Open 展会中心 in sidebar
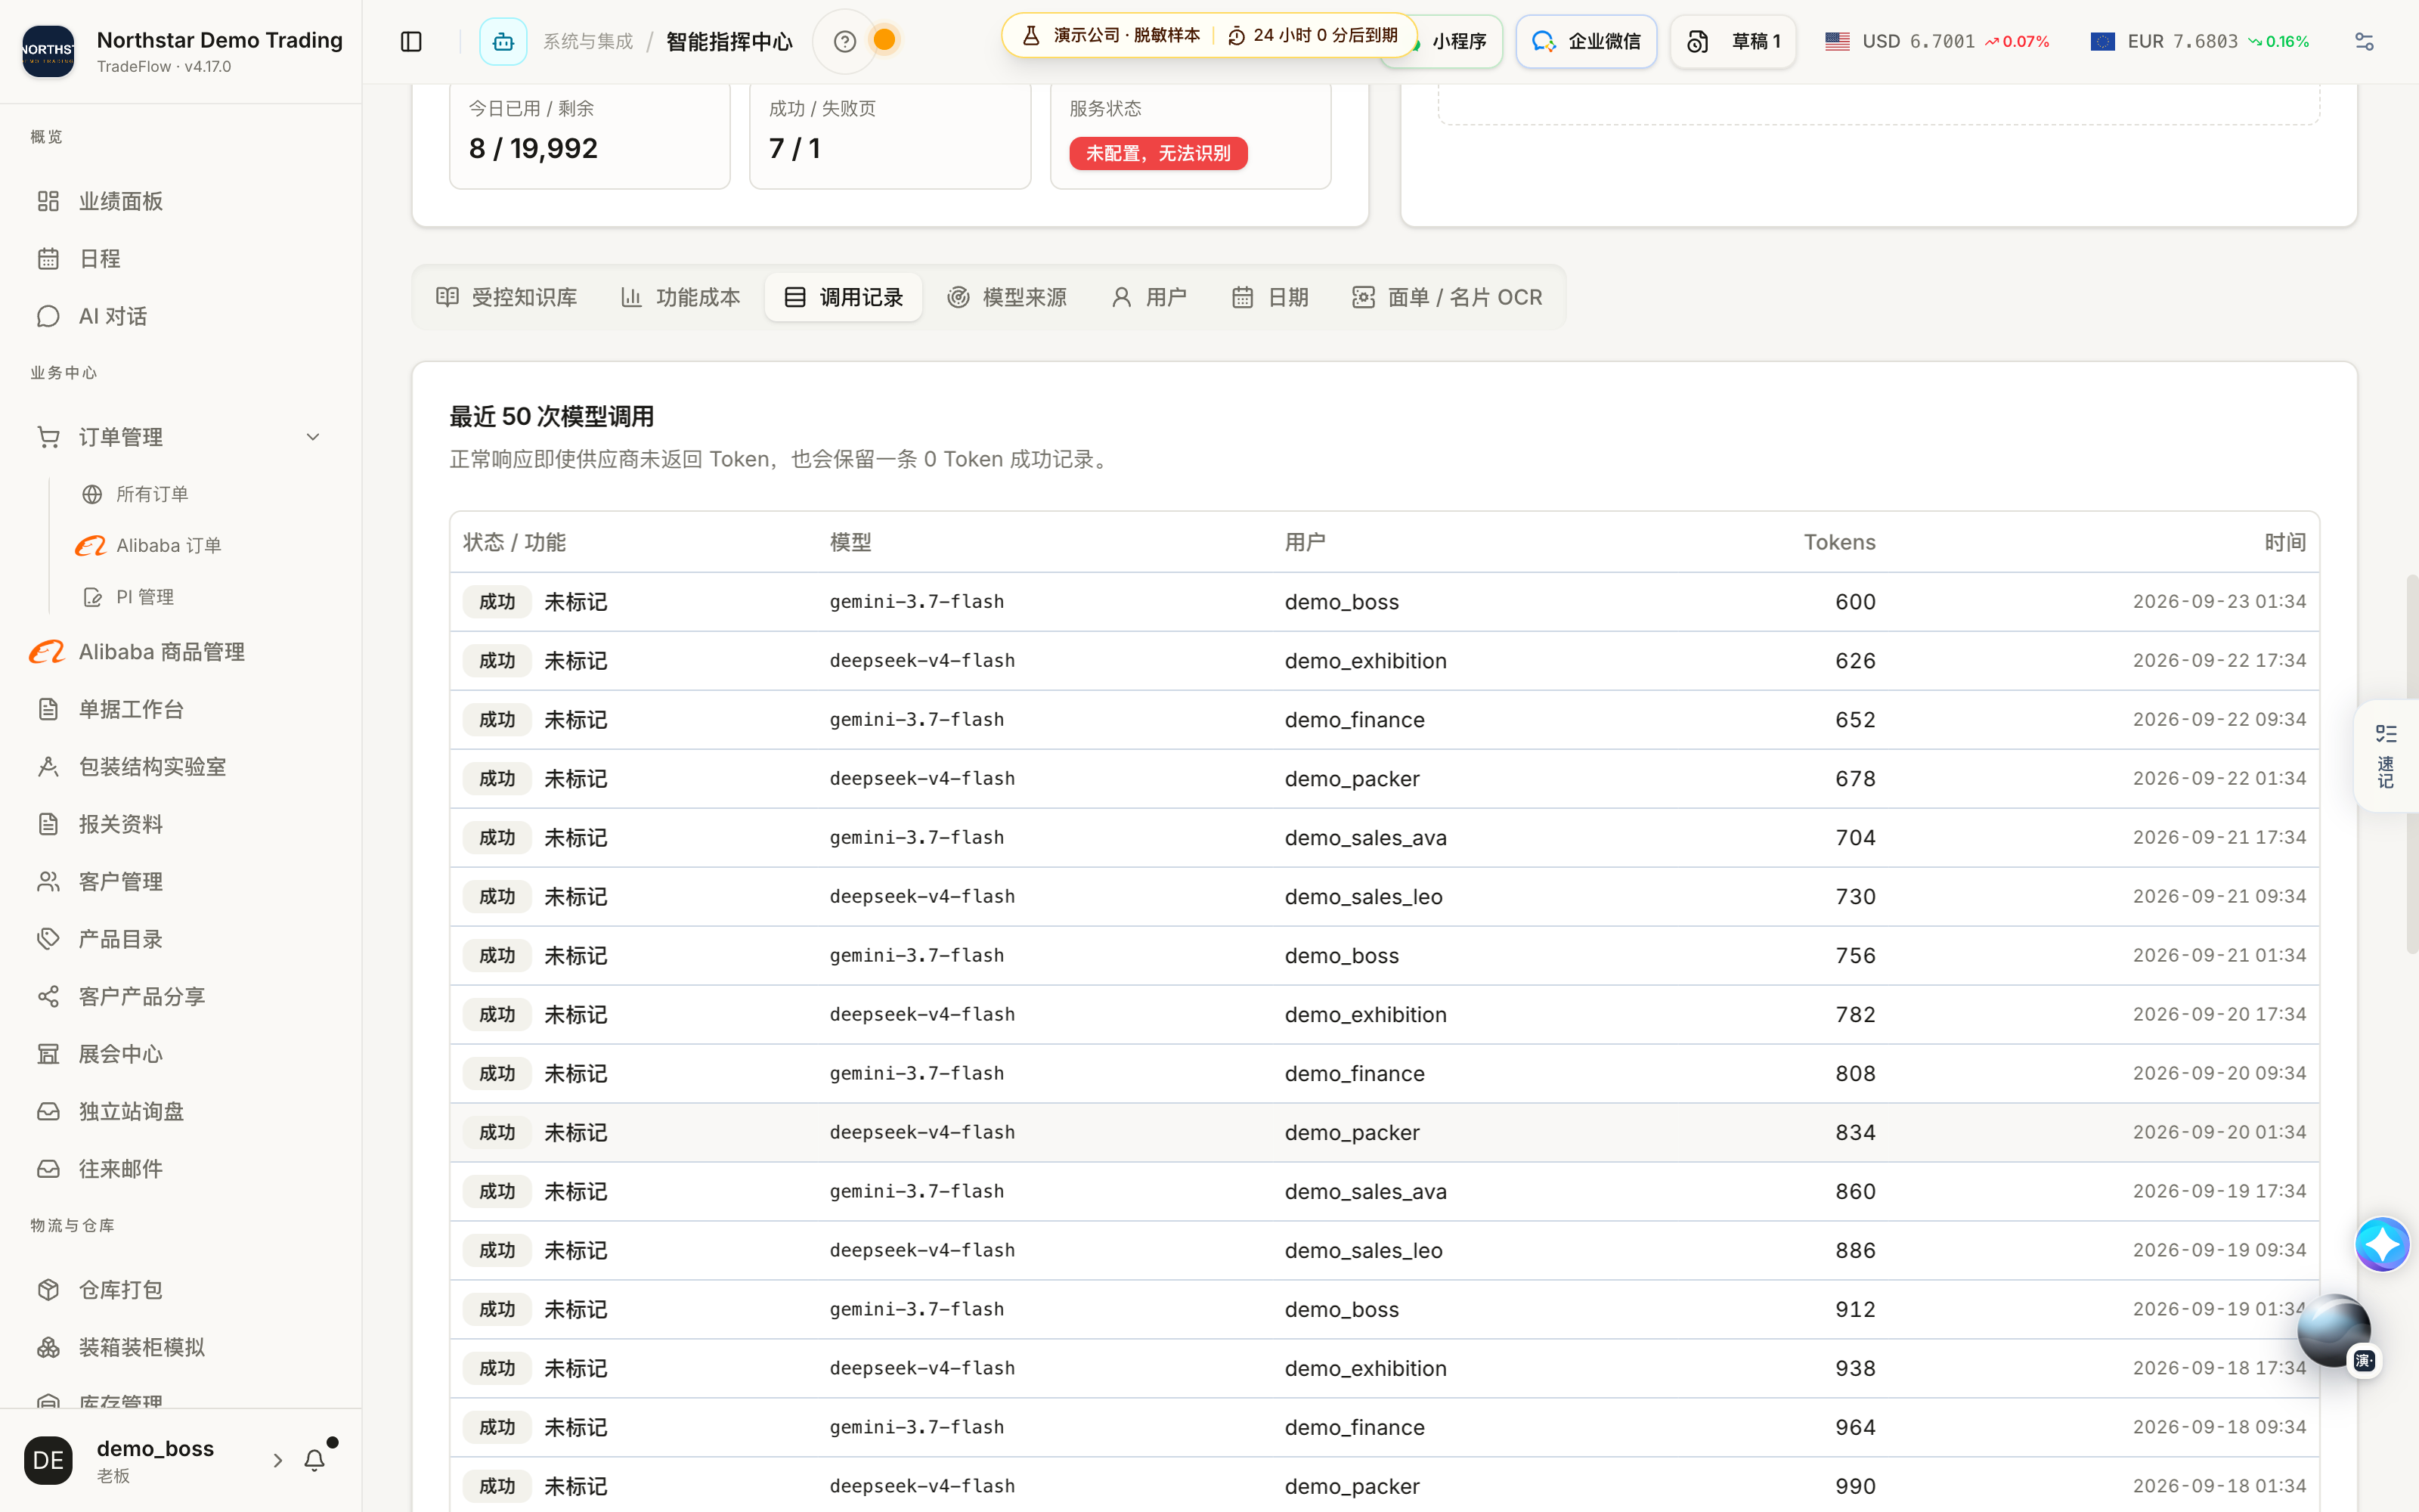2419x1512 pixels. (181, 1054)
